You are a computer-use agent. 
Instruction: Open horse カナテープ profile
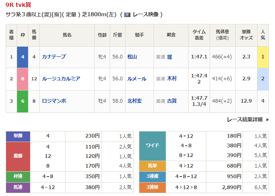[54, 57]
